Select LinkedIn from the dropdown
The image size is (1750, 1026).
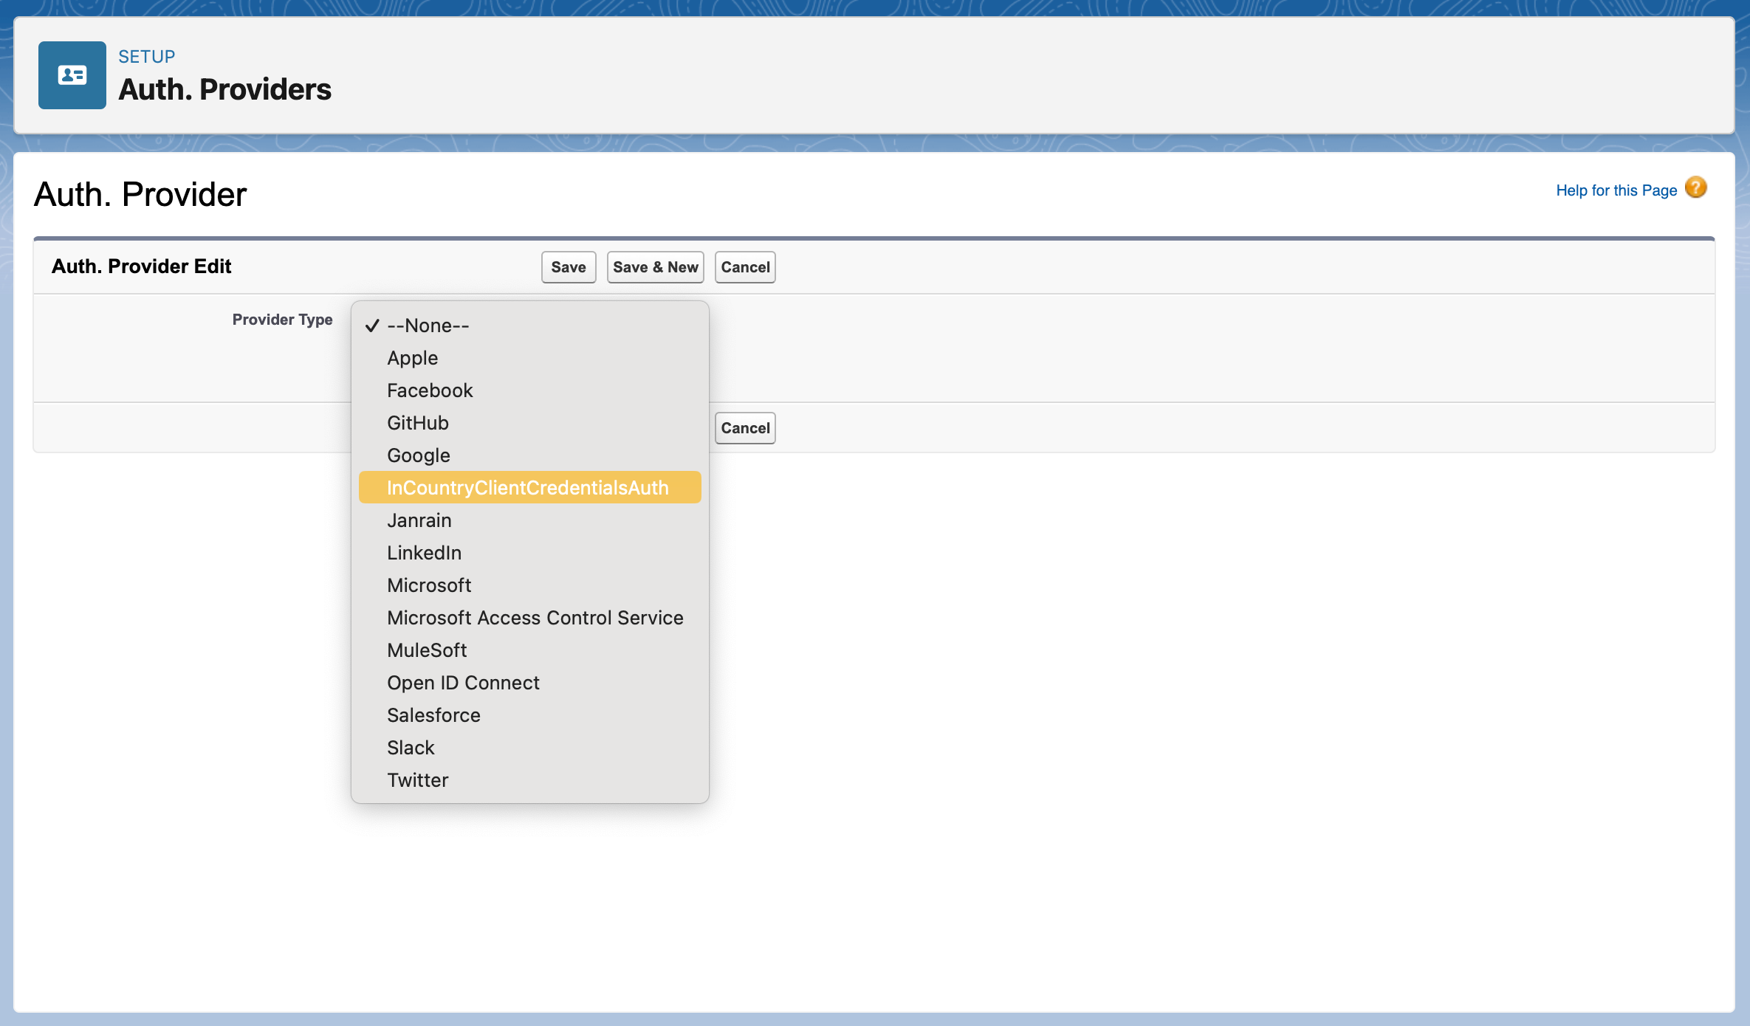pyautogui.click(x=424, y=553)
